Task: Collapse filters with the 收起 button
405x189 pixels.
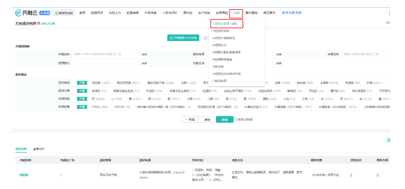Action: tap(190, 120)
